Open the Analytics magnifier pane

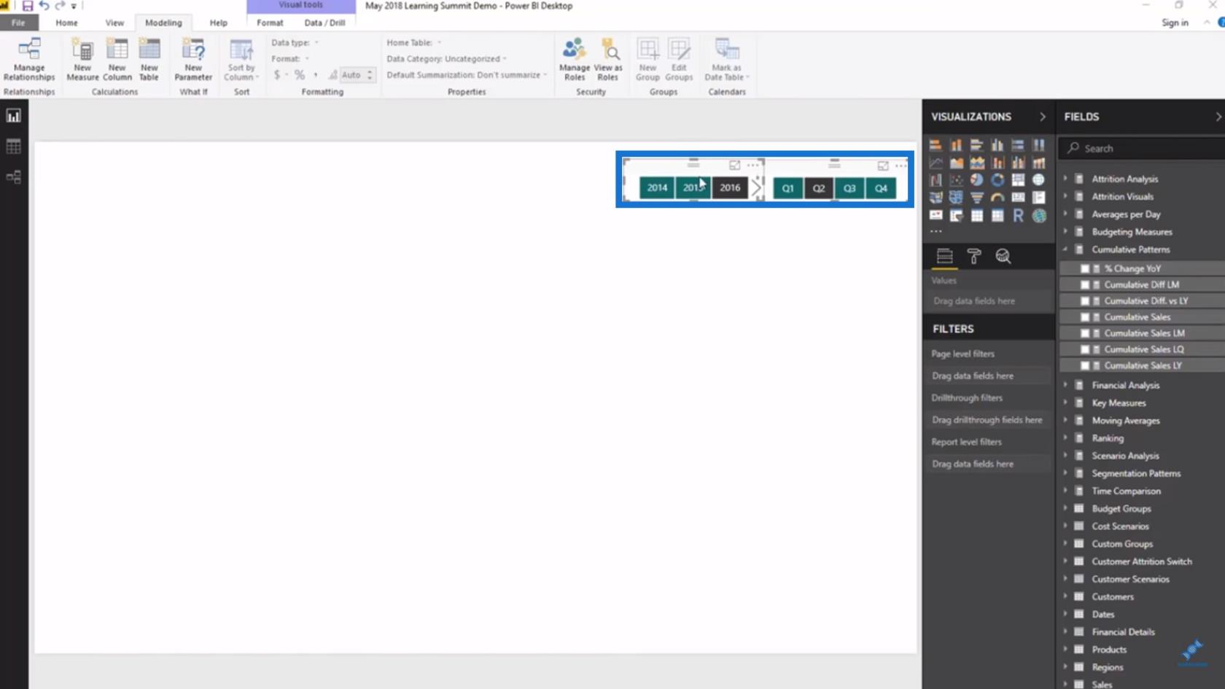[x=1003, y=256]
